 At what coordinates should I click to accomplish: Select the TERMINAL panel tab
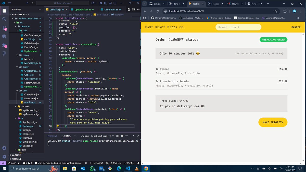pyautogui.click(x=66, y=136)
